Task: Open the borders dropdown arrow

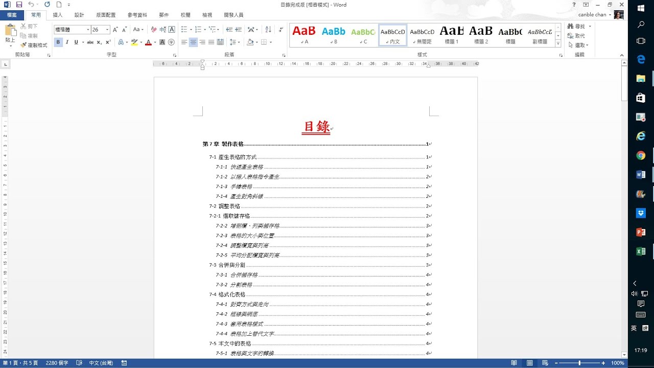Action: (270, 42)
